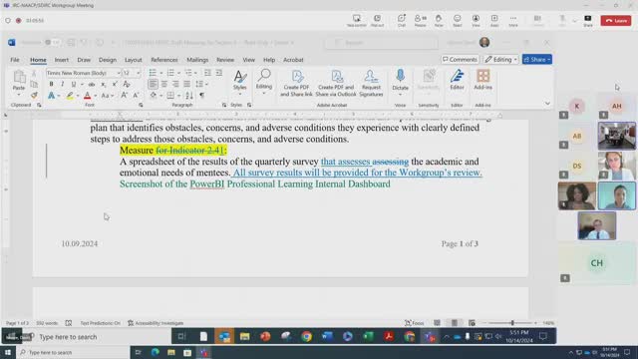638x359 pixels.
Task: Click the Teams icon in Windows taskbar
Action: coord(203,352)
